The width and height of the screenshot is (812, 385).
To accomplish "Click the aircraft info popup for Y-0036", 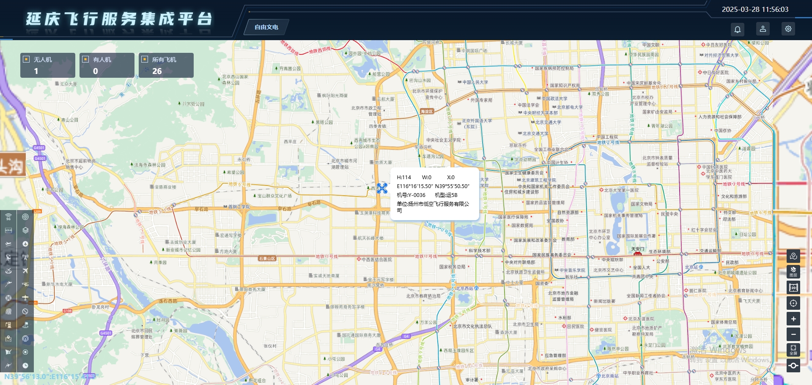I will pyautogui.click(x=434, y=194).
